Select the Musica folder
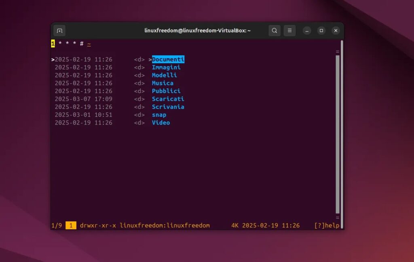Screen dimensions: 414x262 (163, 83)
